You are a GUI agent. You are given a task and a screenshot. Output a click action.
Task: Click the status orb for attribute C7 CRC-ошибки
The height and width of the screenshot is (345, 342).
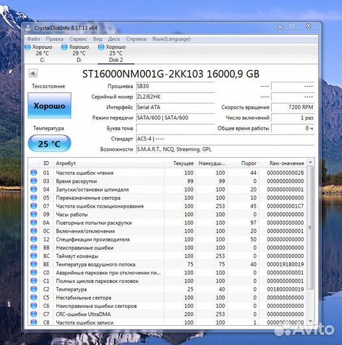[34, 314]
